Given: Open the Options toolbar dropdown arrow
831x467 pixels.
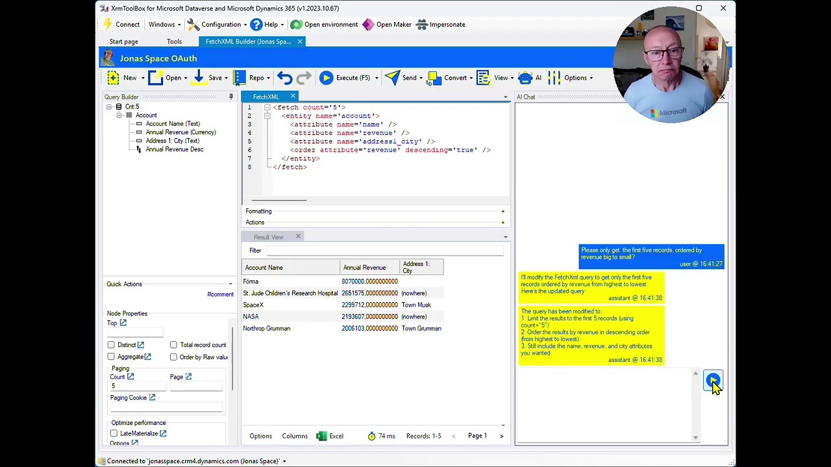Looking at the screenshot, I should click(x=591, y=78).
